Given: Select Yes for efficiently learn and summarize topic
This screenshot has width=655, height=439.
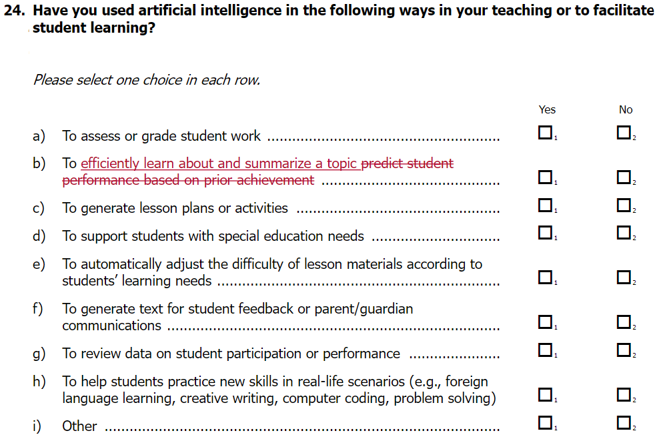Looking at the screenshot, I should pos(546,177).
